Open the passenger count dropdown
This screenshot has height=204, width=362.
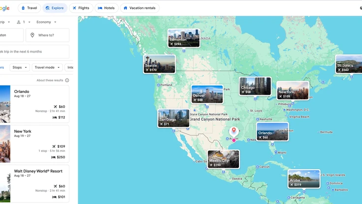[24, 22]
